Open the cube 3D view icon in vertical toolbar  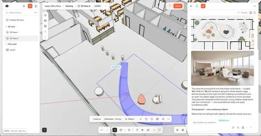click(45, 15)
